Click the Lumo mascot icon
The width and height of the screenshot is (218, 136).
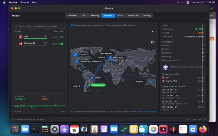point(165,67)
